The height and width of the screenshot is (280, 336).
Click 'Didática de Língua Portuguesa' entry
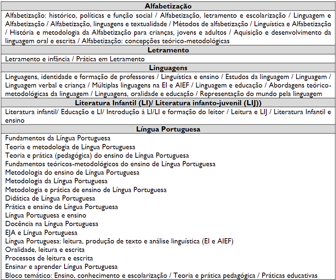tap(50, 198)
